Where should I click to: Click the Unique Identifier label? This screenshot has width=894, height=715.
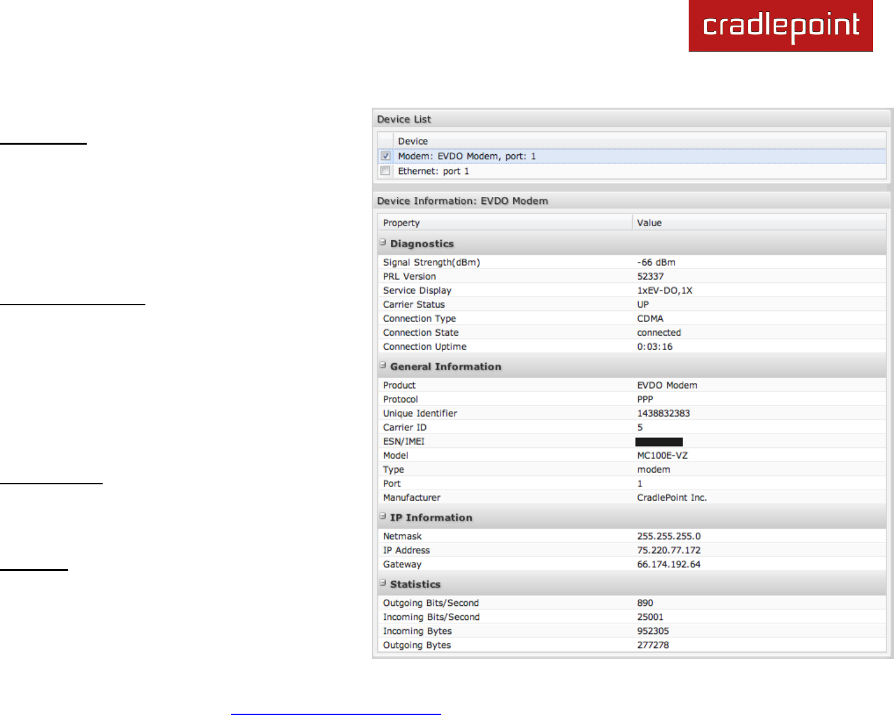[420, 413]
